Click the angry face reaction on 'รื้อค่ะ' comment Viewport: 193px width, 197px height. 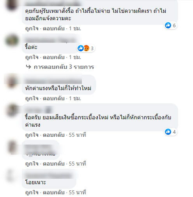coord(86,48)
